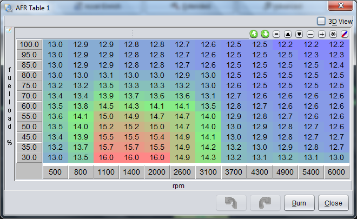The height and width of the screenshot is (219, 357).
Task: Select the 55.0 fuel load bin
Action: (x=29, y=116)
